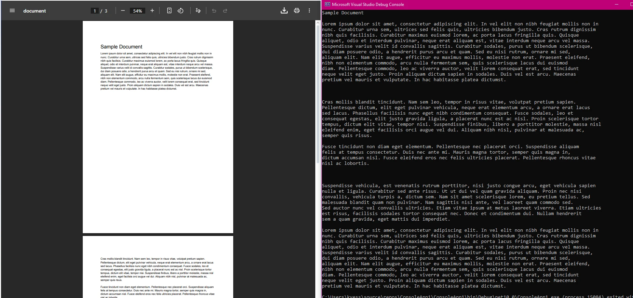Click the Microsoft Visual Studio Debug Console title
The height and width of the screenshot is (298, 633).
368,4
